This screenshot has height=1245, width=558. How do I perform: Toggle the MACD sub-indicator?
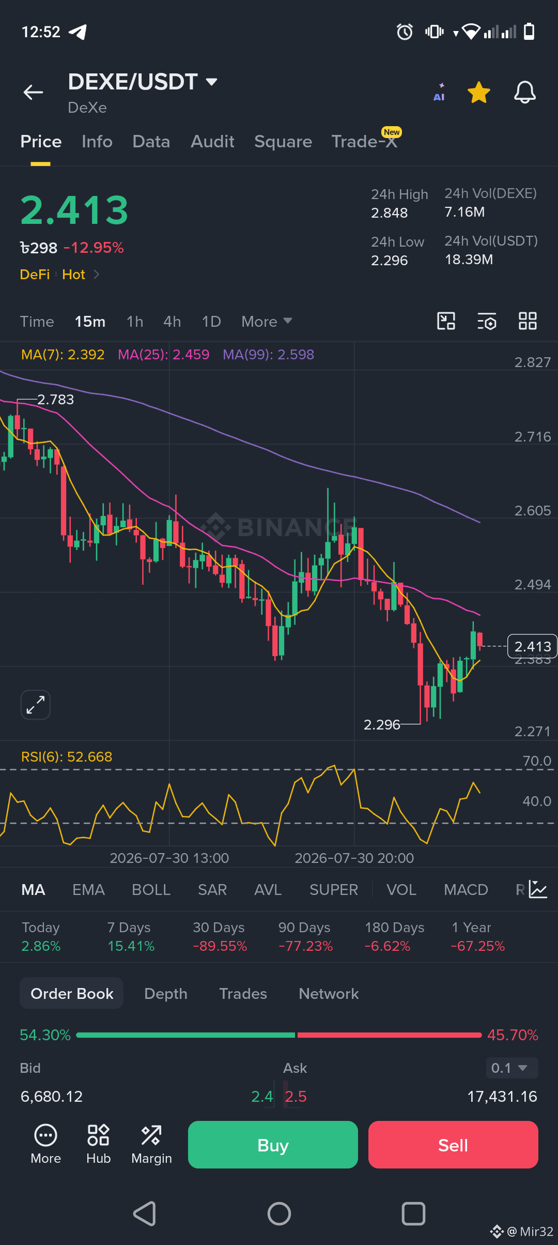466,889
